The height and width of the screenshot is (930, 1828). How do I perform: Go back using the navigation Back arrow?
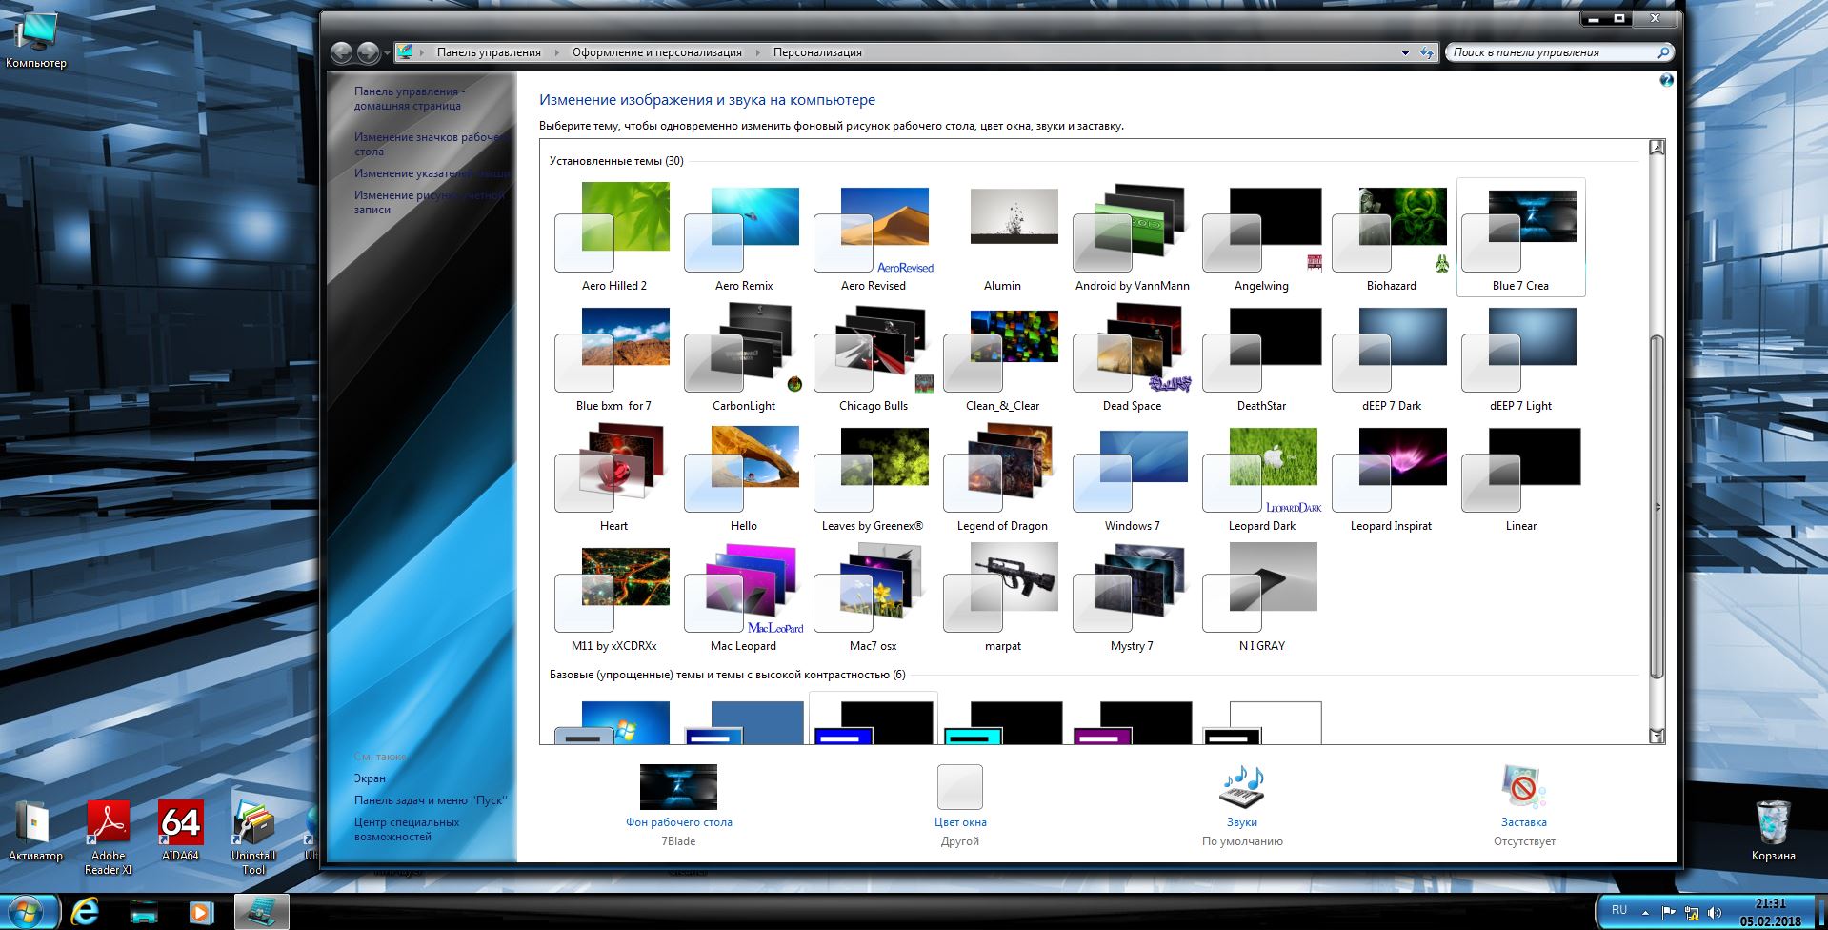(x=342, y=52)
